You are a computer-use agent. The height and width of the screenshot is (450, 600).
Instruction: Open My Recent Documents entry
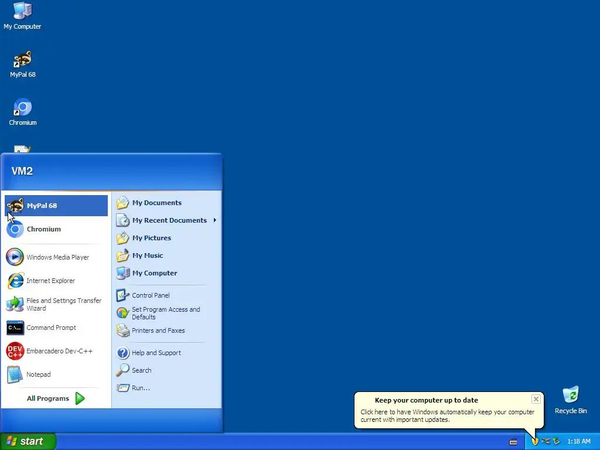(x=166, y=220)
